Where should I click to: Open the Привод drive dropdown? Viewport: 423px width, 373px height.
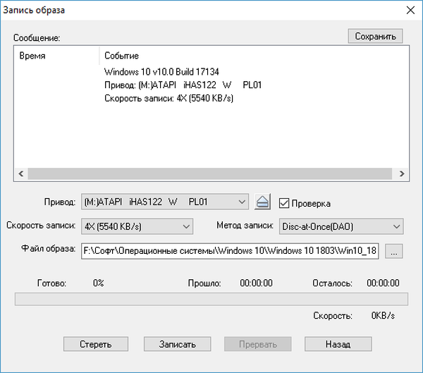pos(165,203)
